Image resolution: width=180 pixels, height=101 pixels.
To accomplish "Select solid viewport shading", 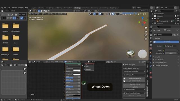I will click(111, 14).
